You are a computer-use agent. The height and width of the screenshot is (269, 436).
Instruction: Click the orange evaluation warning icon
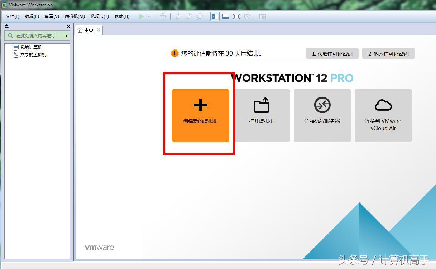tap(174, 53)
